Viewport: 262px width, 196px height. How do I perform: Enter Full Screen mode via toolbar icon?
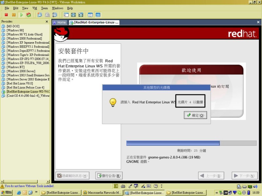(81, 15)
